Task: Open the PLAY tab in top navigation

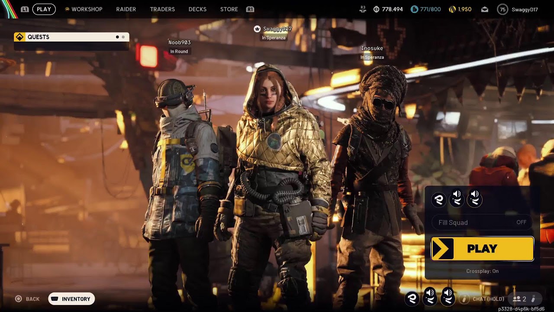Action: [44, 9]
